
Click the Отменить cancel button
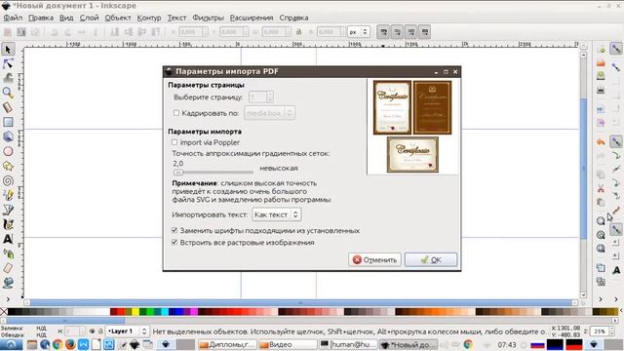pyautogui.click(x=374, y=259)
